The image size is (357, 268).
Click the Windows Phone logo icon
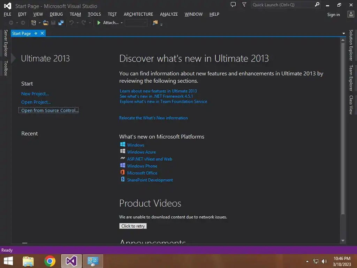point(123,165)
